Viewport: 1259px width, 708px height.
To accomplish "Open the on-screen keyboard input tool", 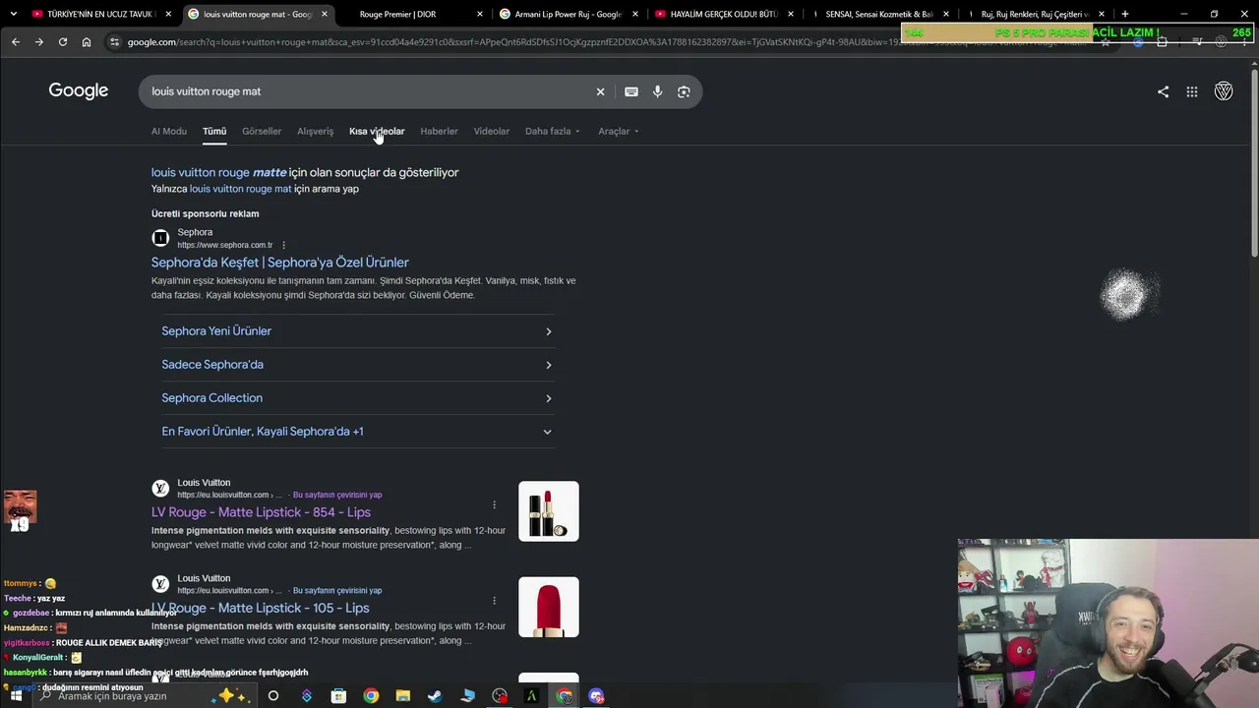I will [x=631, y=91].
